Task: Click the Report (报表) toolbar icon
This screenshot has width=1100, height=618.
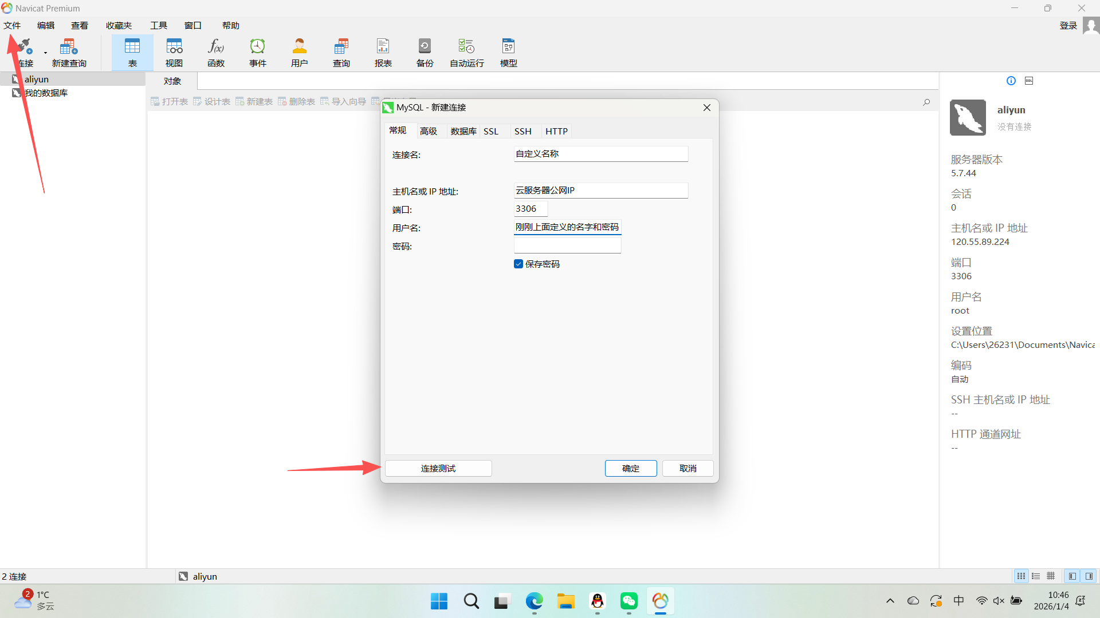Action: click(383, 51)
